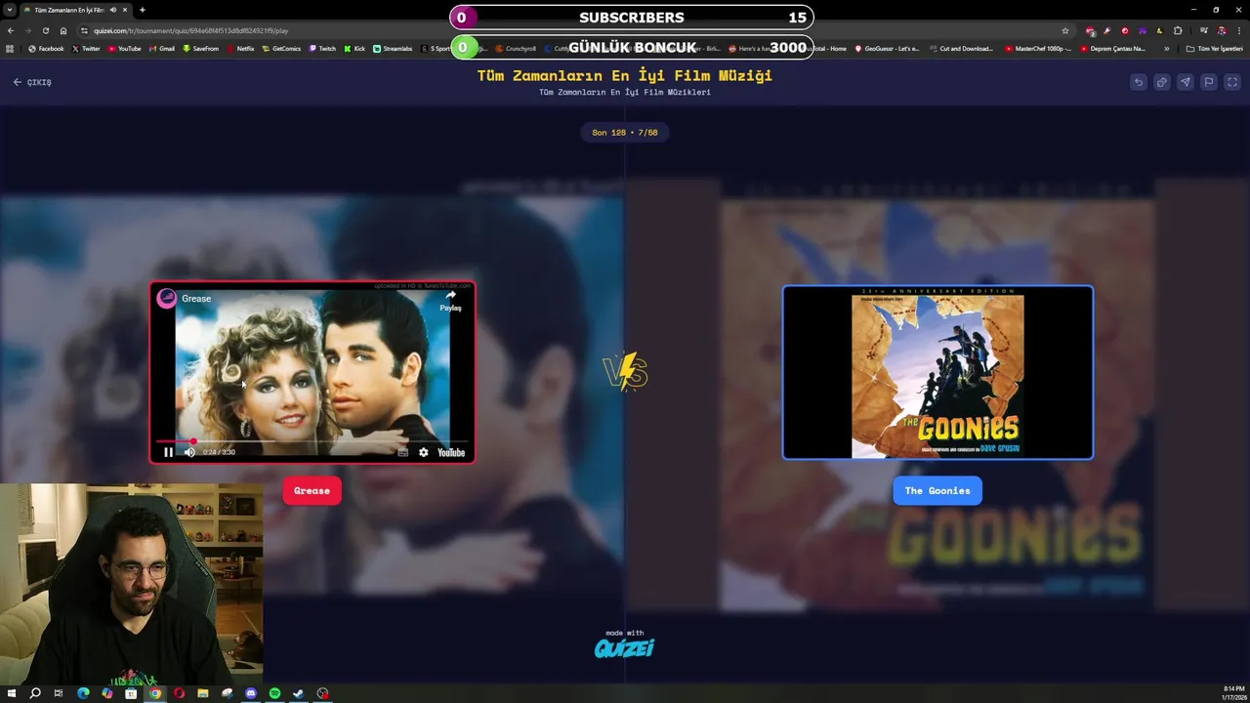Open the Grease channel avatar icon
This screenshot has width=1250, height=703.
click(167, 299)
